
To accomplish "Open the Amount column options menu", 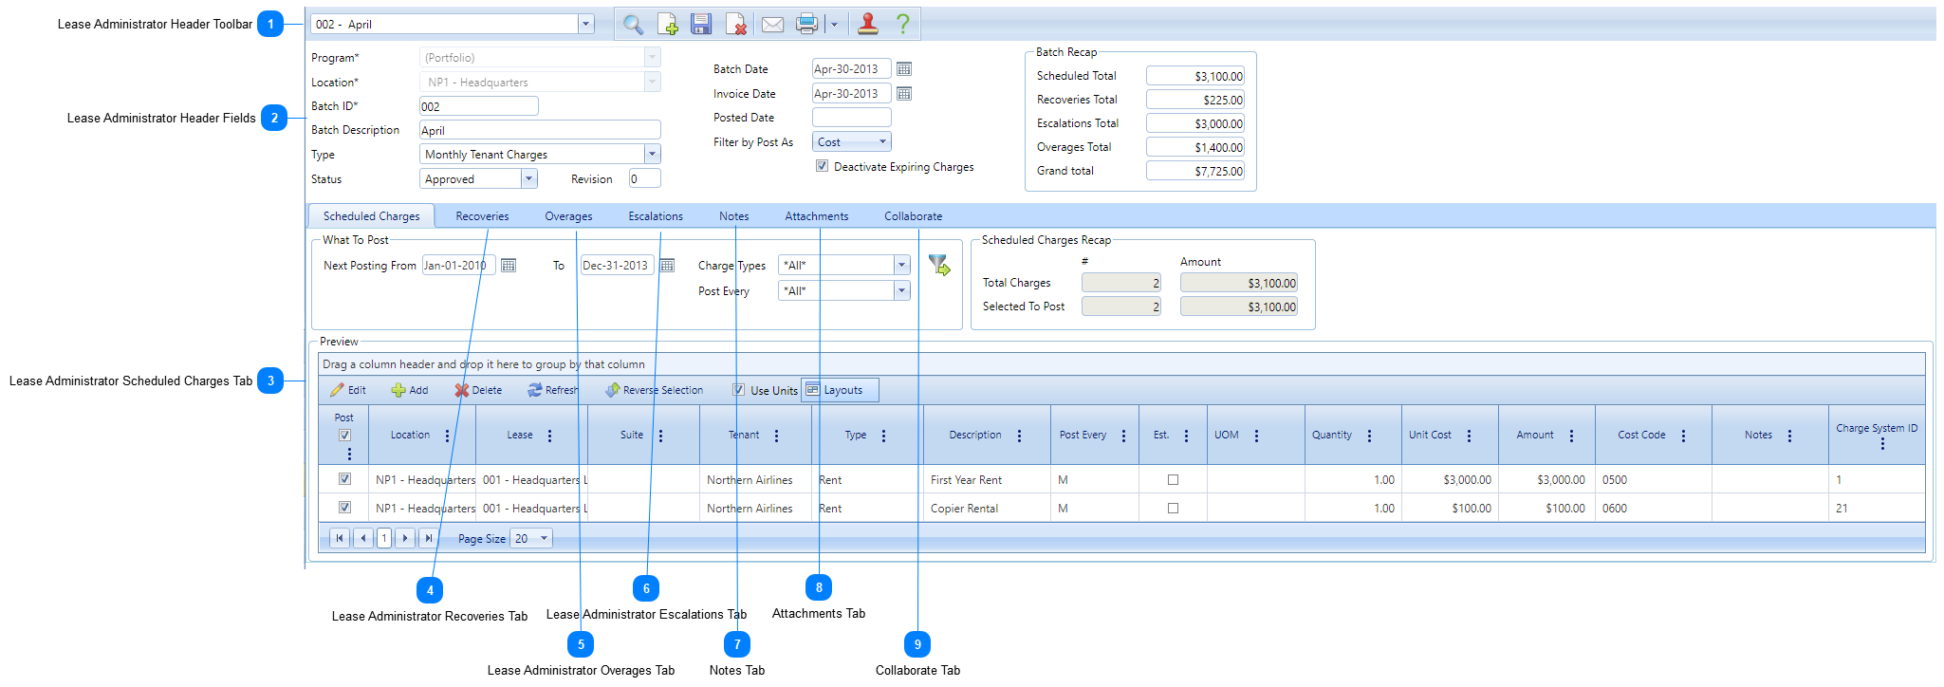I will (1571, 436).
